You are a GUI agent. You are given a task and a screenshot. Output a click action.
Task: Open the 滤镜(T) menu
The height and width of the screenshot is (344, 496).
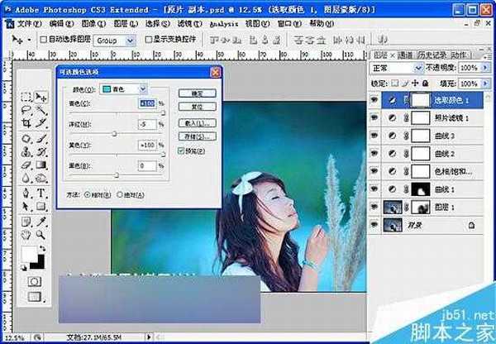pos(189,24)
